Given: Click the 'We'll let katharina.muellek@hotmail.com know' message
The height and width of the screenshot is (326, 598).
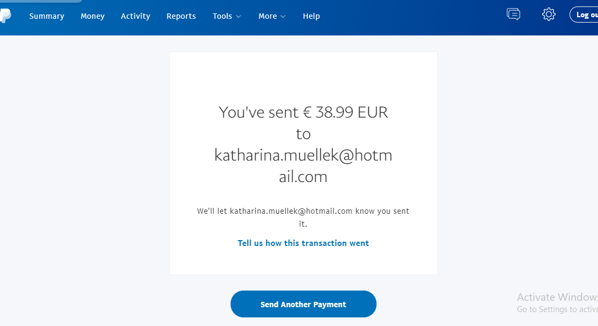Looking at the screenshot, I should click(303, 211).
